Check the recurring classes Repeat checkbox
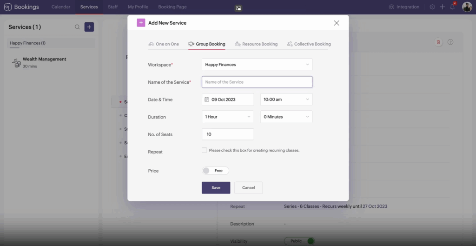476x246 pixels. click(205, 150)
